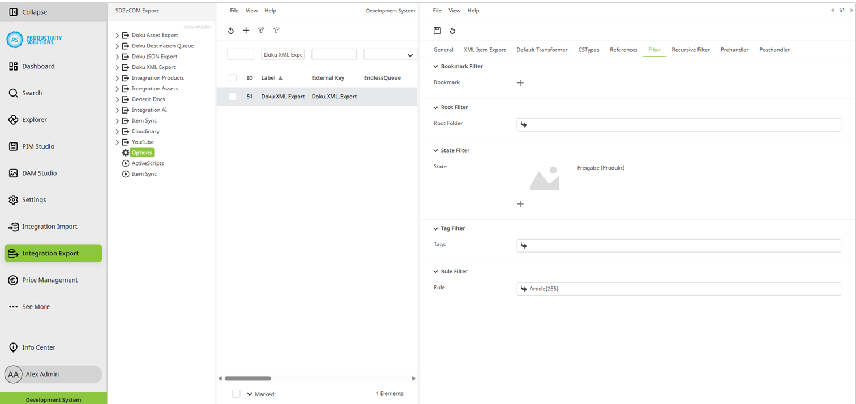Screen dimensions: 856x404
Task: Open the View menu
Action: [x=251, y=10]
